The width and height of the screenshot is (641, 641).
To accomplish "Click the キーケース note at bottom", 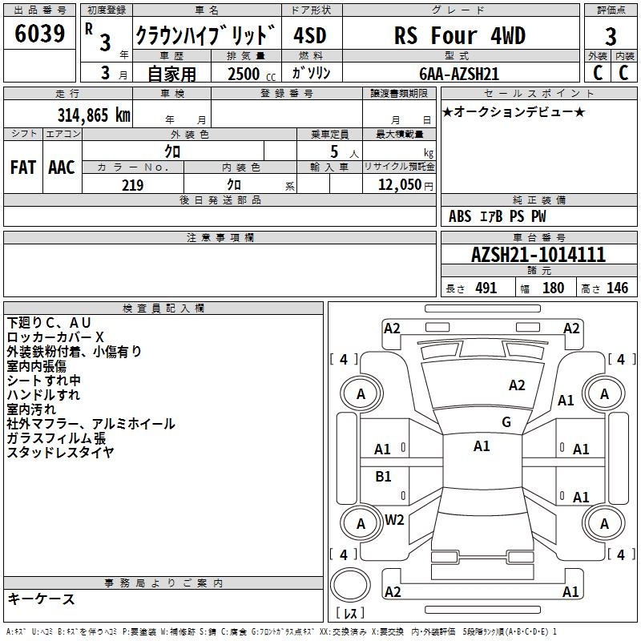I will pos(42,599).
